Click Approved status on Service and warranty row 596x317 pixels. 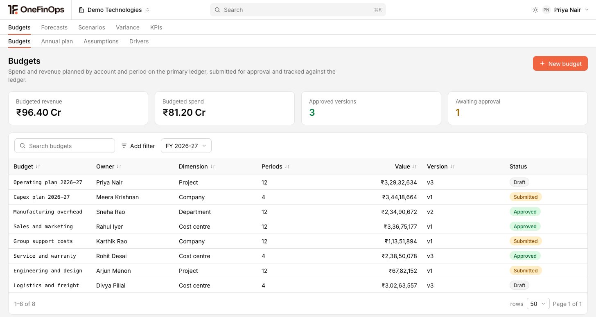pyautogui.click(x=525, y=256)
